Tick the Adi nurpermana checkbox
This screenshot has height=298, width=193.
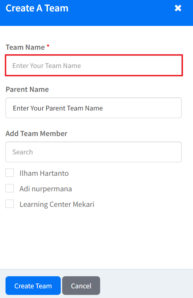pos(10,188)
